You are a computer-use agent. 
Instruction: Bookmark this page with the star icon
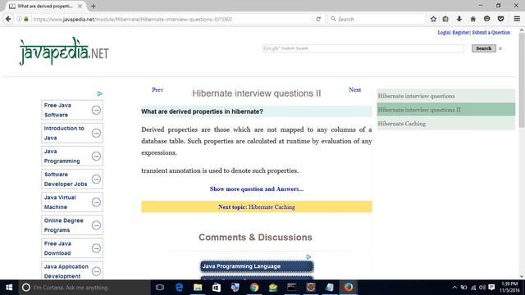433,19
